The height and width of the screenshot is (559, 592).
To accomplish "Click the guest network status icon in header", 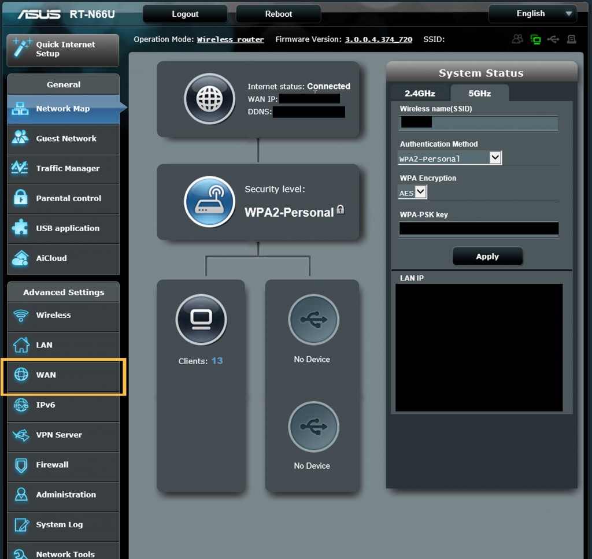I will (x=517, y=39).
